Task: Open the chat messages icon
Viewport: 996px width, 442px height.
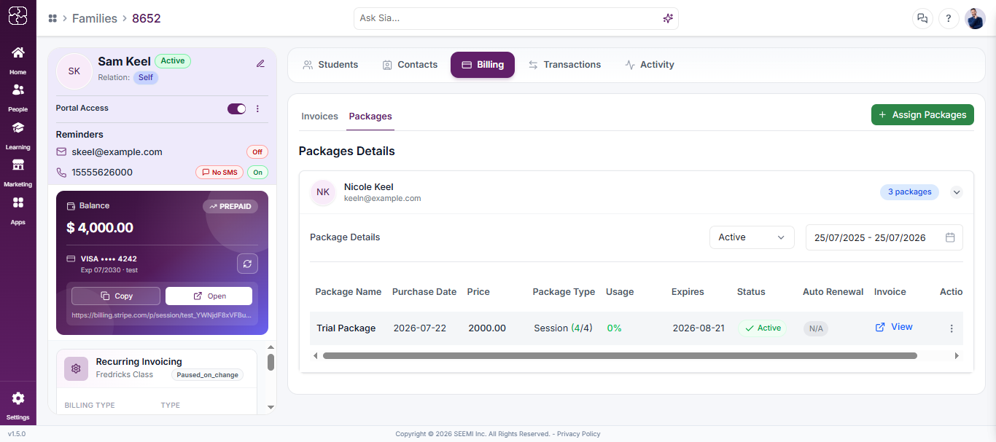Action: [x=922, y=18]
